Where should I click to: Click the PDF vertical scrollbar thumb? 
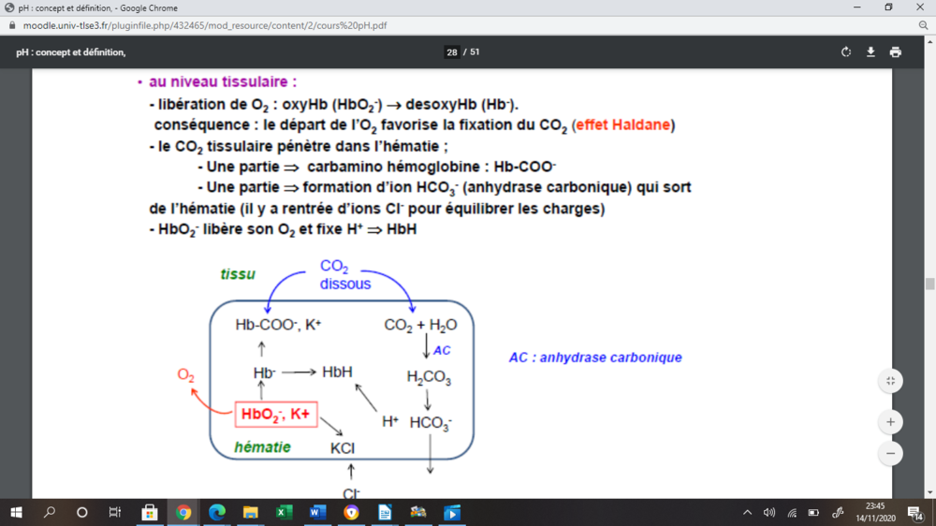pyautogui.click(x=929, y=285)
